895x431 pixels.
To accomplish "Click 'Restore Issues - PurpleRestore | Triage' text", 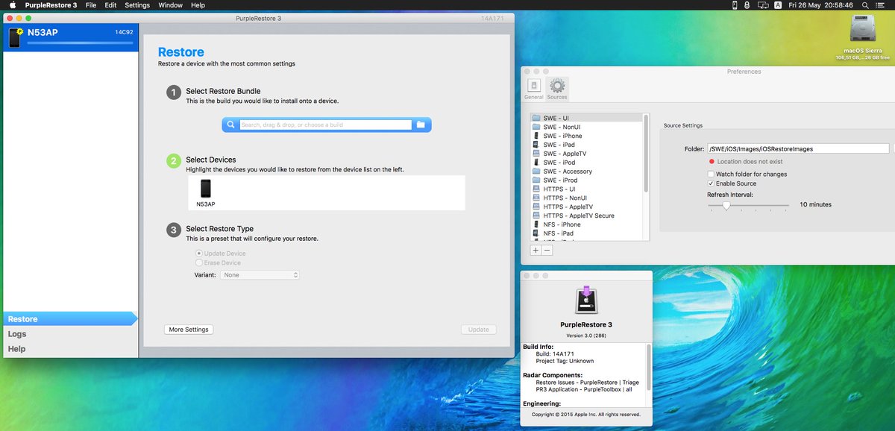I will (587, 382).
